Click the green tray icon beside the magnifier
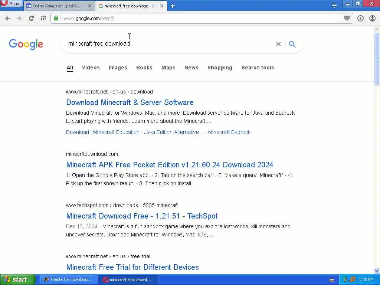Viewport: 380px width, 285px height. (346, 280)
